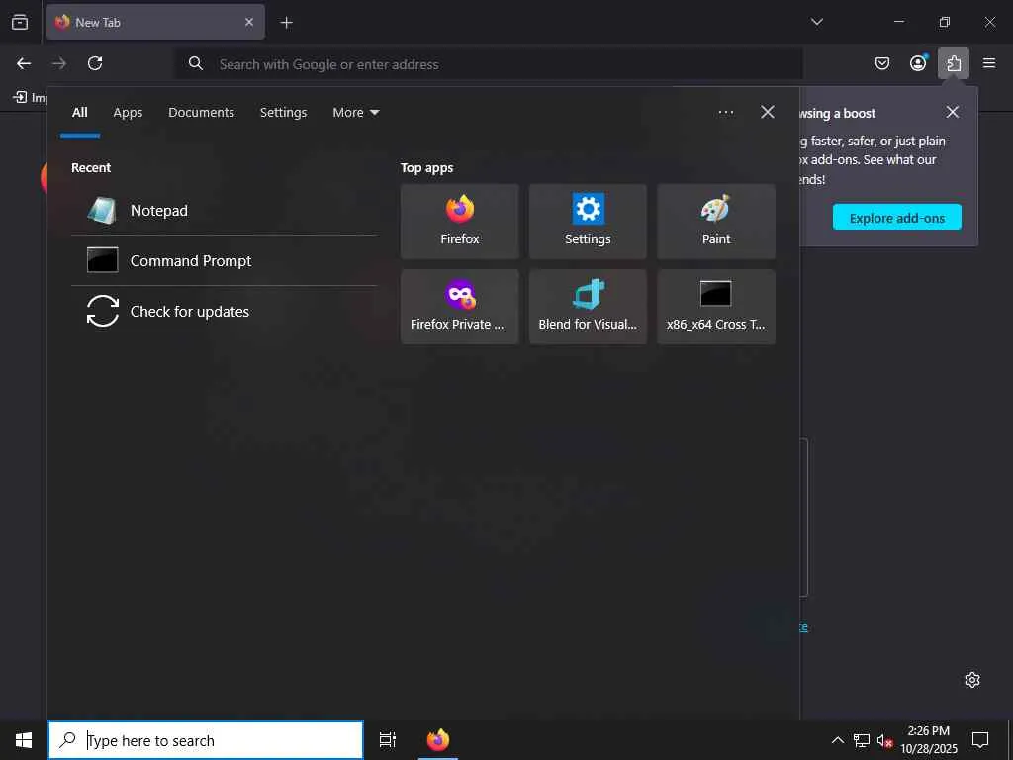Dismiss the add-ons boost popup
Viewport: 1013px width, 760px height.
tap(953, 113)
